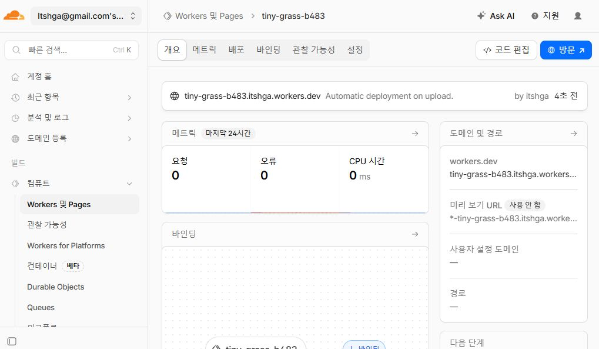Viewport: 599px width, 349px height.
Task: Open 메트릭 card arrow
Action: click(x=415, y=134)
